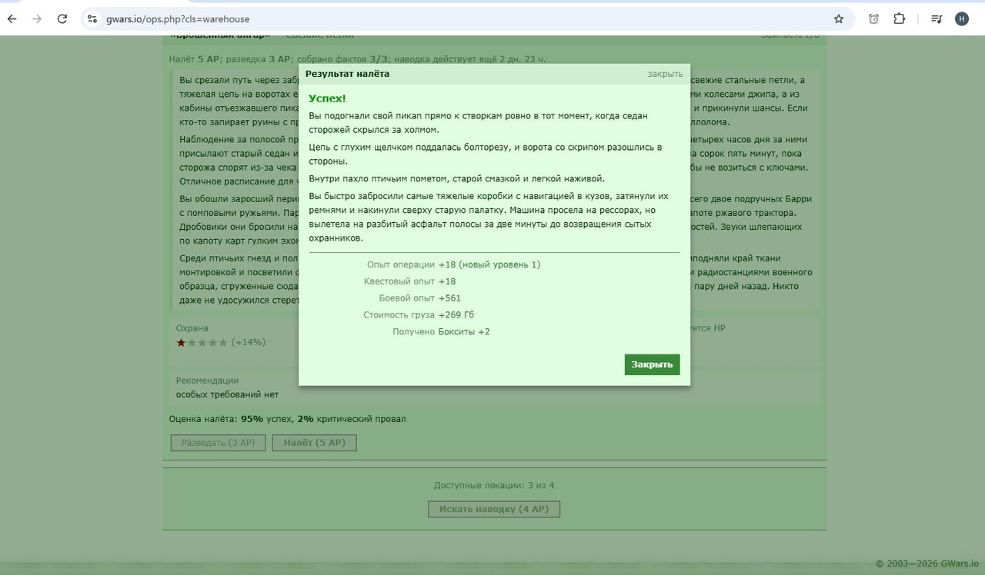Screen dimensions: 985x575
Task: Open the alarm clock extension icon
Action: point(873,19)
